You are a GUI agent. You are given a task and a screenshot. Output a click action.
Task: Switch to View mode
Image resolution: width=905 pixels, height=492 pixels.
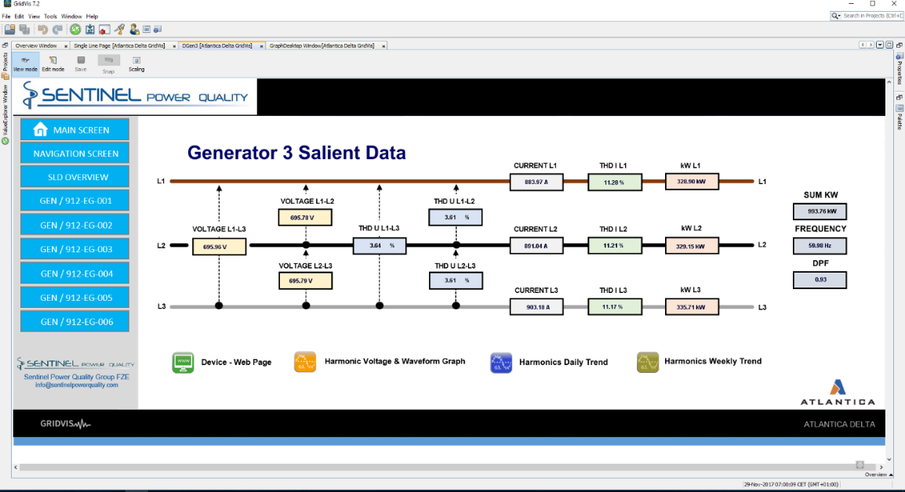(25, 63)
